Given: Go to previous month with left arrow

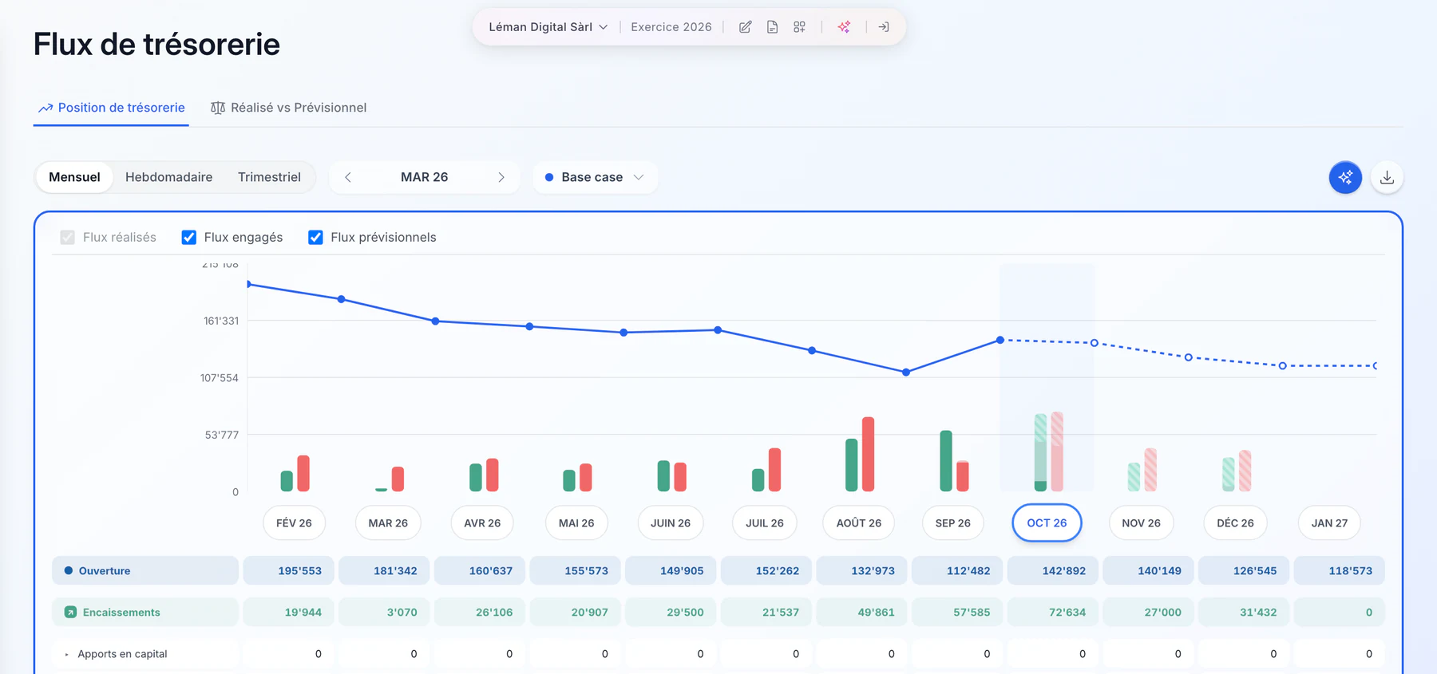Looking at the screenshot, I should point(348,177).
